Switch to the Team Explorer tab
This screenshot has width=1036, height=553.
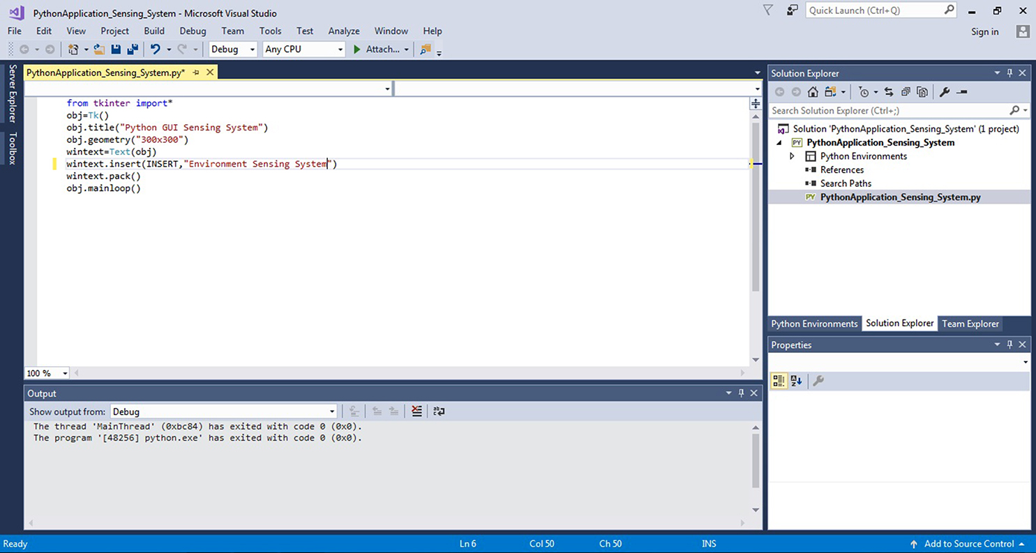(970, 324)
